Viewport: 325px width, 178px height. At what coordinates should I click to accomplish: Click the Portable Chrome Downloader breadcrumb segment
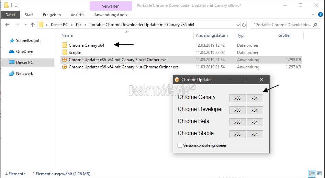click(x=142, y=25)
